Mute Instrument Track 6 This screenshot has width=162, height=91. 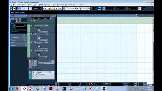click(x=32, y=51)
